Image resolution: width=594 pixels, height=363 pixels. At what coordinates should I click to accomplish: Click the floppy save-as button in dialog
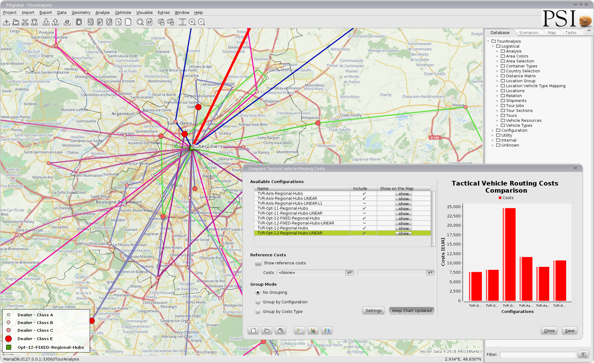pyautogui.click(x=281, y=331)
